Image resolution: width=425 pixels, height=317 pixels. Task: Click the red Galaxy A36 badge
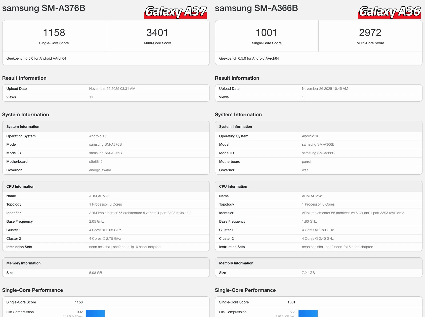click(390, 12)
